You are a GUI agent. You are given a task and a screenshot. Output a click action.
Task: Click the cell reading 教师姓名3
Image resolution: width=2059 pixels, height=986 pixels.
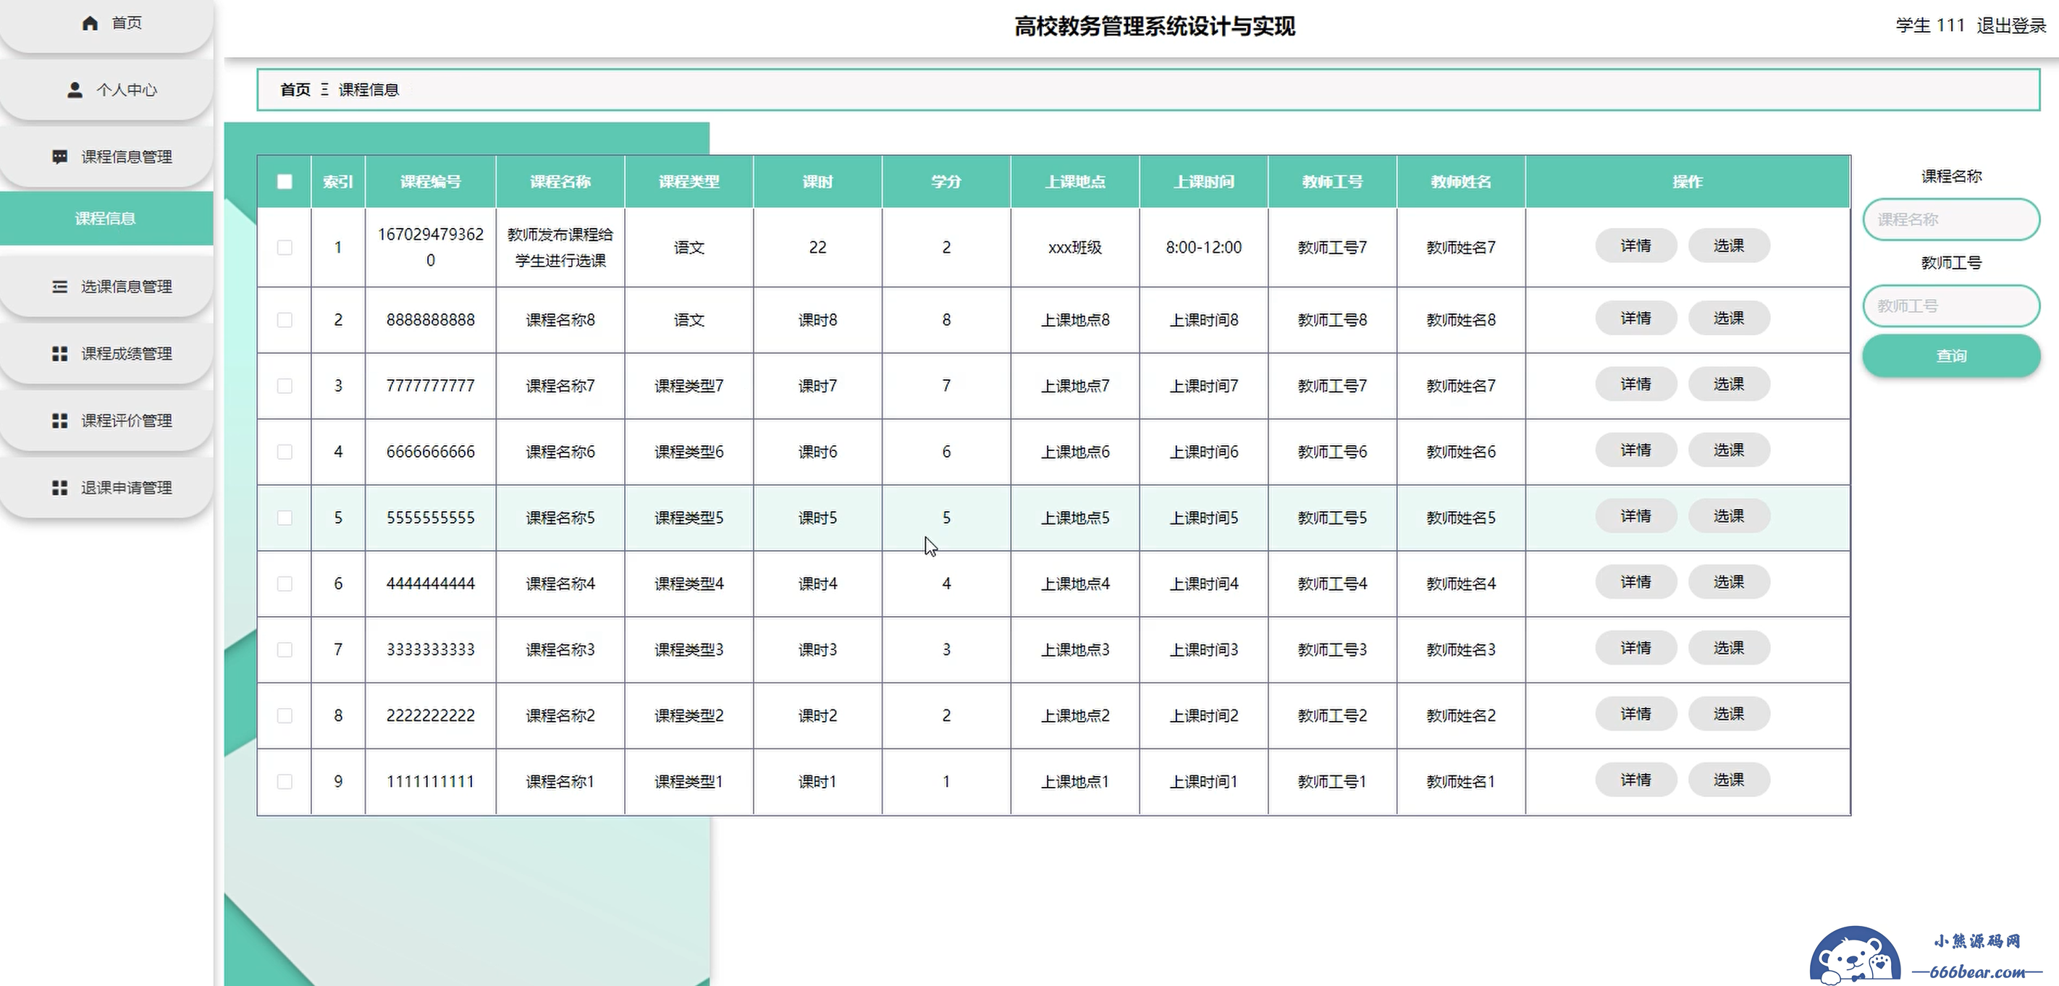tap(1461, 649)
